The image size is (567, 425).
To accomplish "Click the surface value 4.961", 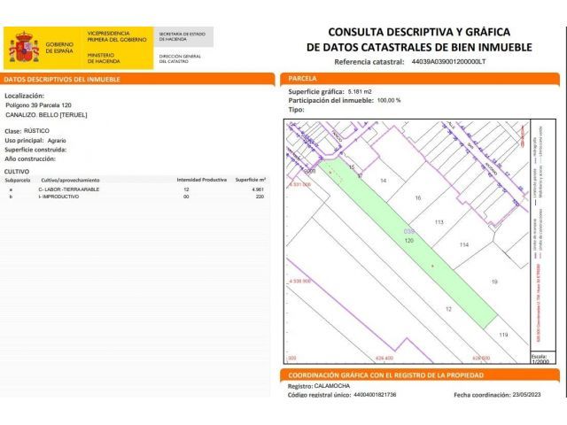I will (x=258, y=189).
